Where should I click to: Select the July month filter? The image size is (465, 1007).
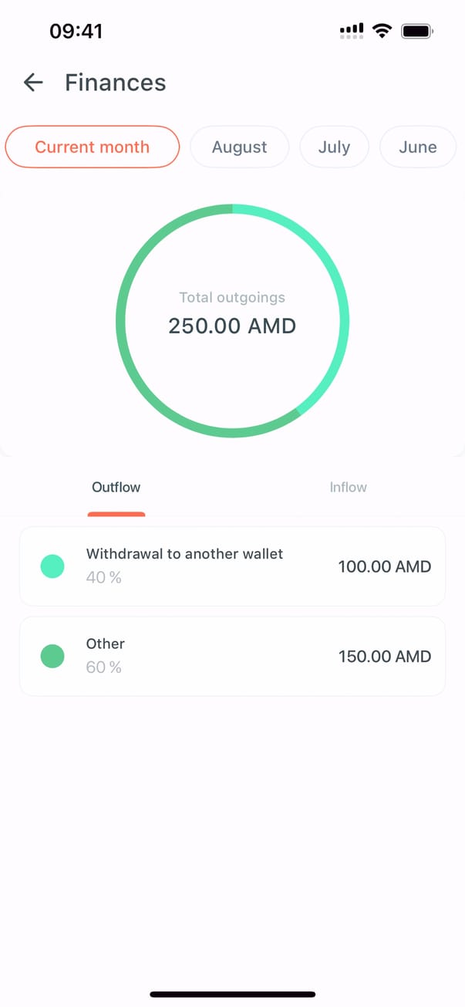coord(334,147)
